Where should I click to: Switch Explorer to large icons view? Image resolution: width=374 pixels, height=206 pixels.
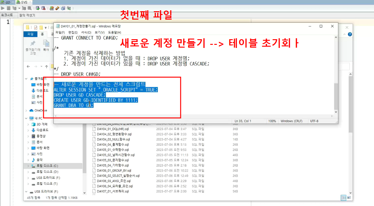349,197
